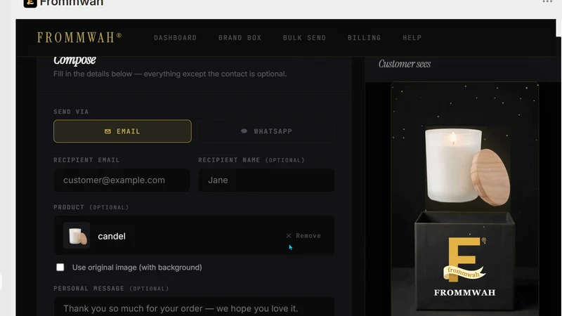Screen dimensions: 562x316
Task: Click the chat bubble WhatsApp icon
Action: point(244,131)
